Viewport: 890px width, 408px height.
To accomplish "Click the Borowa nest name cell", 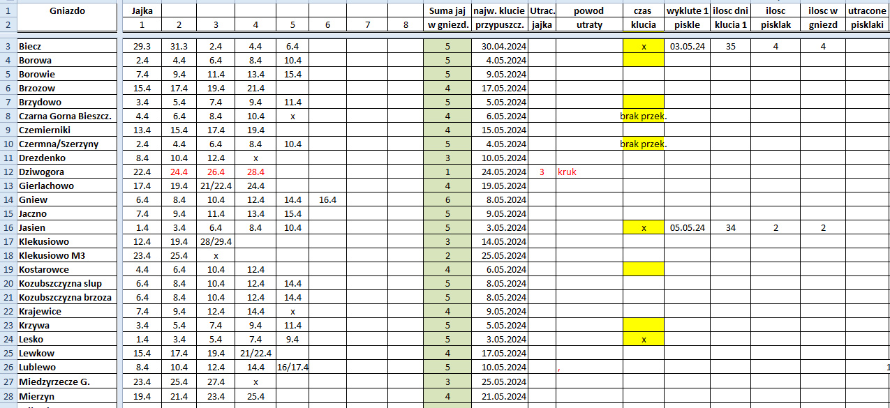I will coord(68,60).
